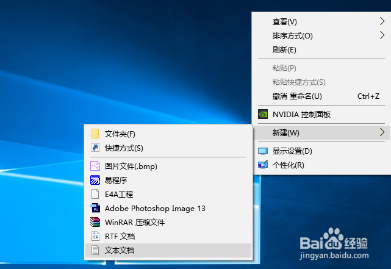
Task: Click the bitmap image icon beside 图片文件(.bmp)
Action: point(95,166)
